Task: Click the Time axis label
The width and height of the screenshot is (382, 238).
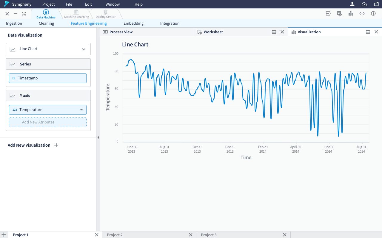Action: 246,157
